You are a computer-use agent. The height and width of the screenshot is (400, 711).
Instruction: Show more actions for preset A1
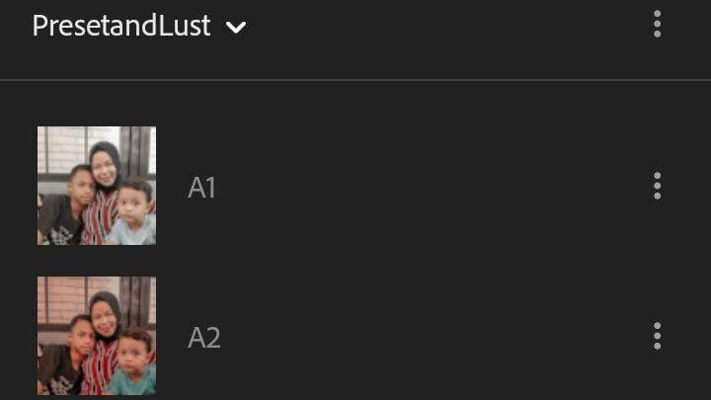(x=657, y=186)
